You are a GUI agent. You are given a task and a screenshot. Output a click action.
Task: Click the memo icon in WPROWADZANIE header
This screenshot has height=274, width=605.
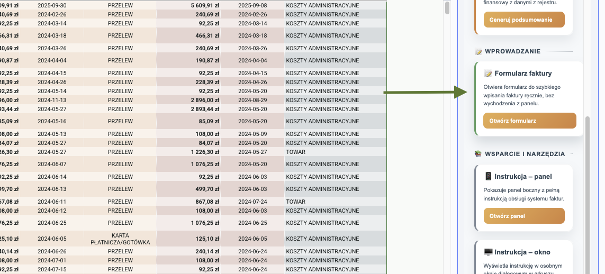tap(478, 52)
